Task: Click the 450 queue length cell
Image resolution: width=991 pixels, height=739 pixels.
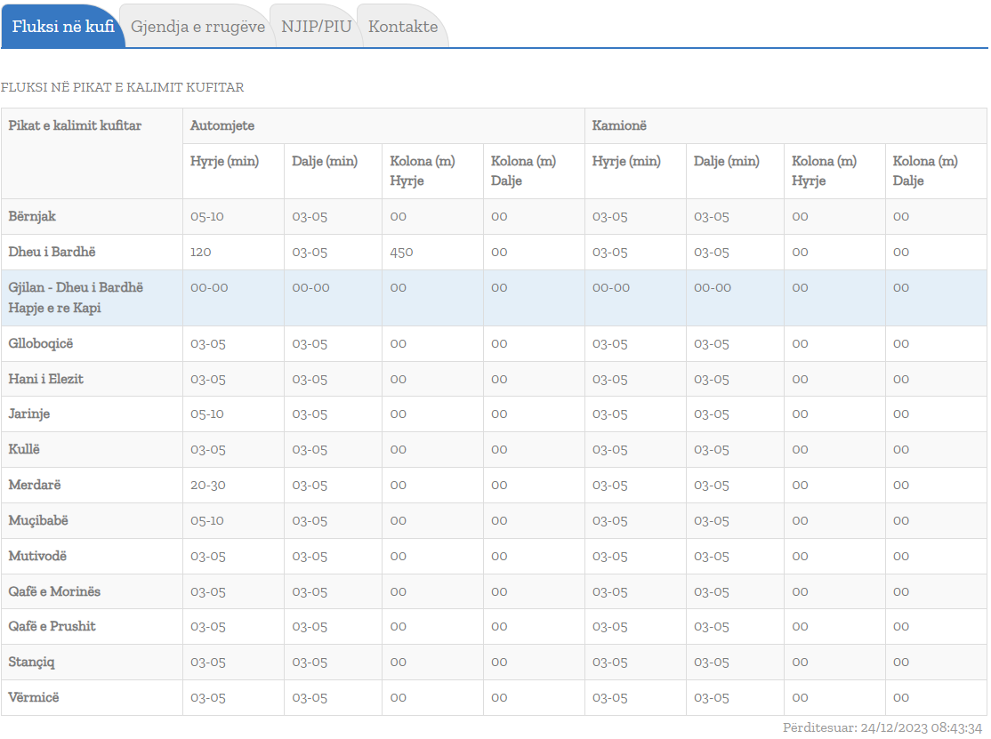Action: pos(401,252)
